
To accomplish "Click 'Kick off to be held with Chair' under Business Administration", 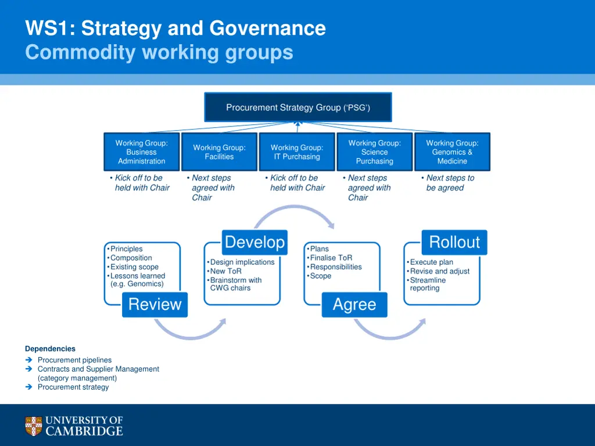I will [140, 183].
